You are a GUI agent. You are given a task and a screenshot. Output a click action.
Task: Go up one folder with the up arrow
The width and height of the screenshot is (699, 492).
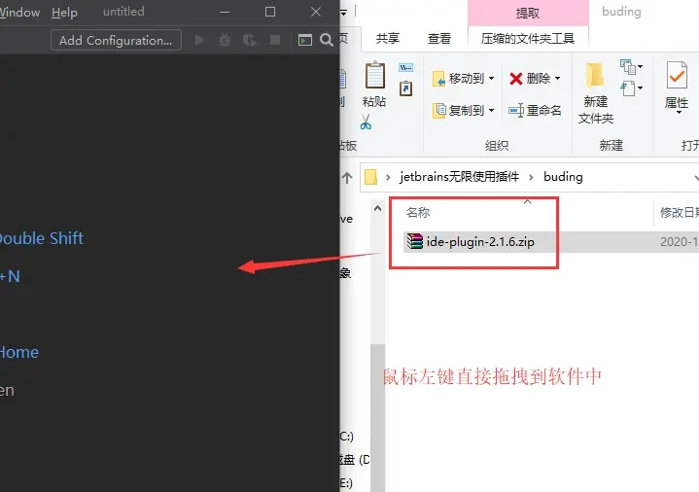pyautogui.click(x=347, y=178)
